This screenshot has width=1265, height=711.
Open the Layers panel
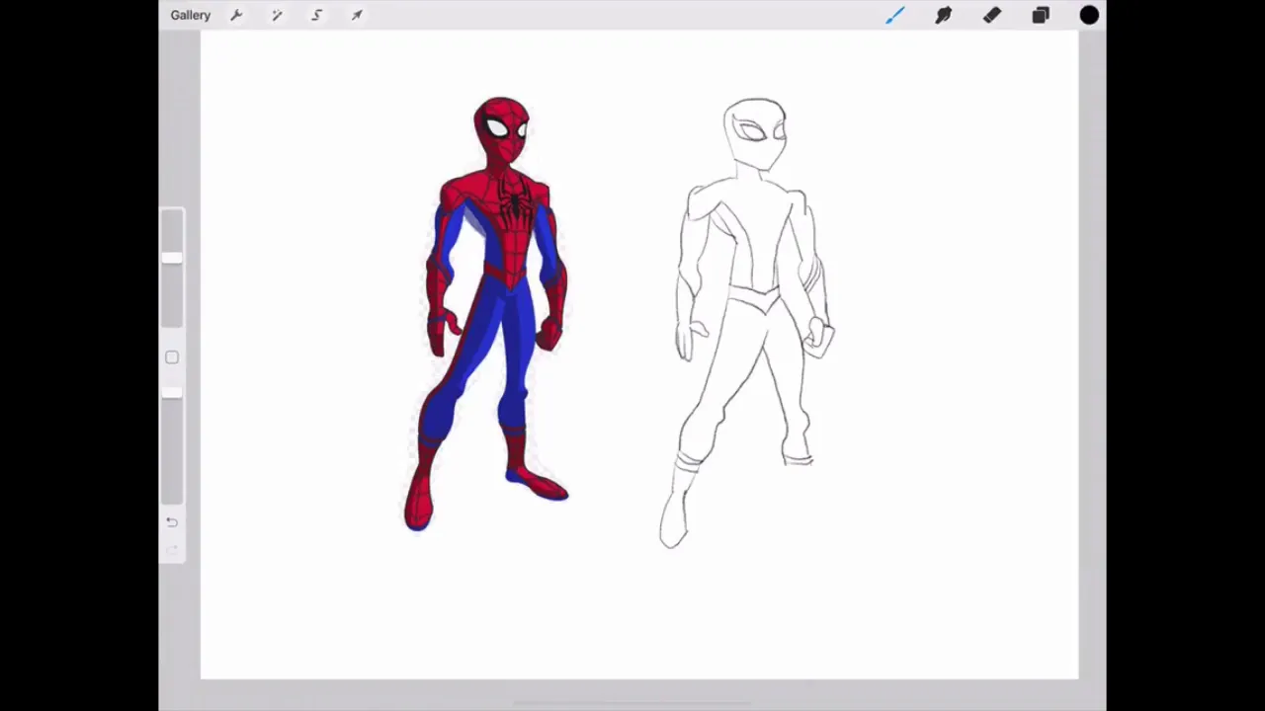click(1041, 15)
